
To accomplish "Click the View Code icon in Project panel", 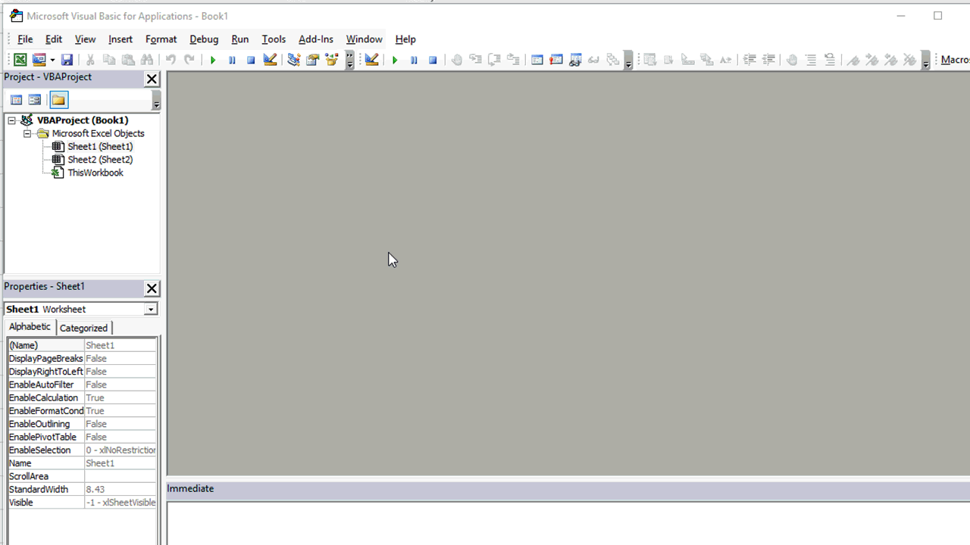I will (x=16, y=99).
